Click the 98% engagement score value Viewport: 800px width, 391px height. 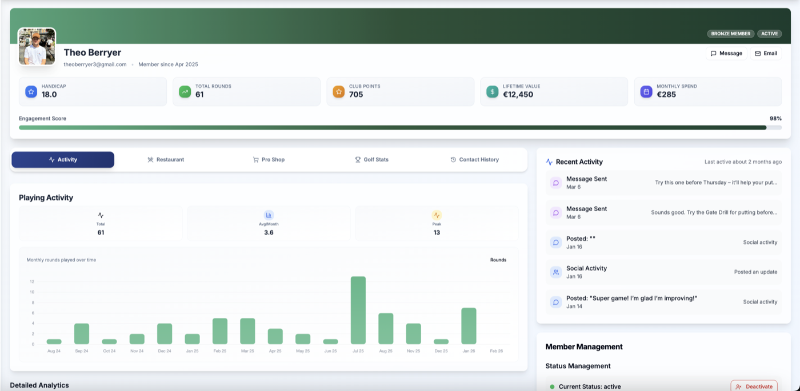click(x=775, y=119)
